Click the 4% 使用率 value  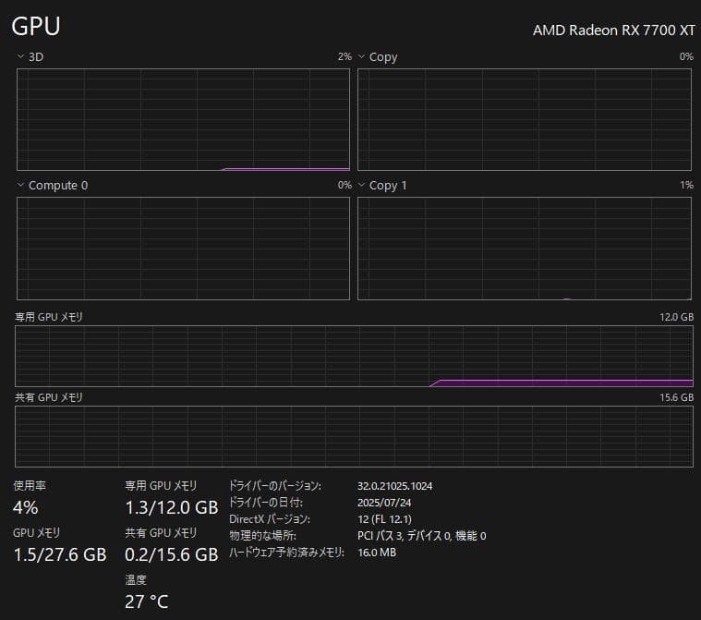pos(26,507)
